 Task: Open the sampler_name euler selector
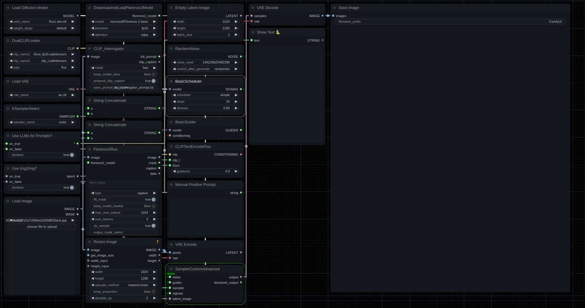click(x=42, y=122)
